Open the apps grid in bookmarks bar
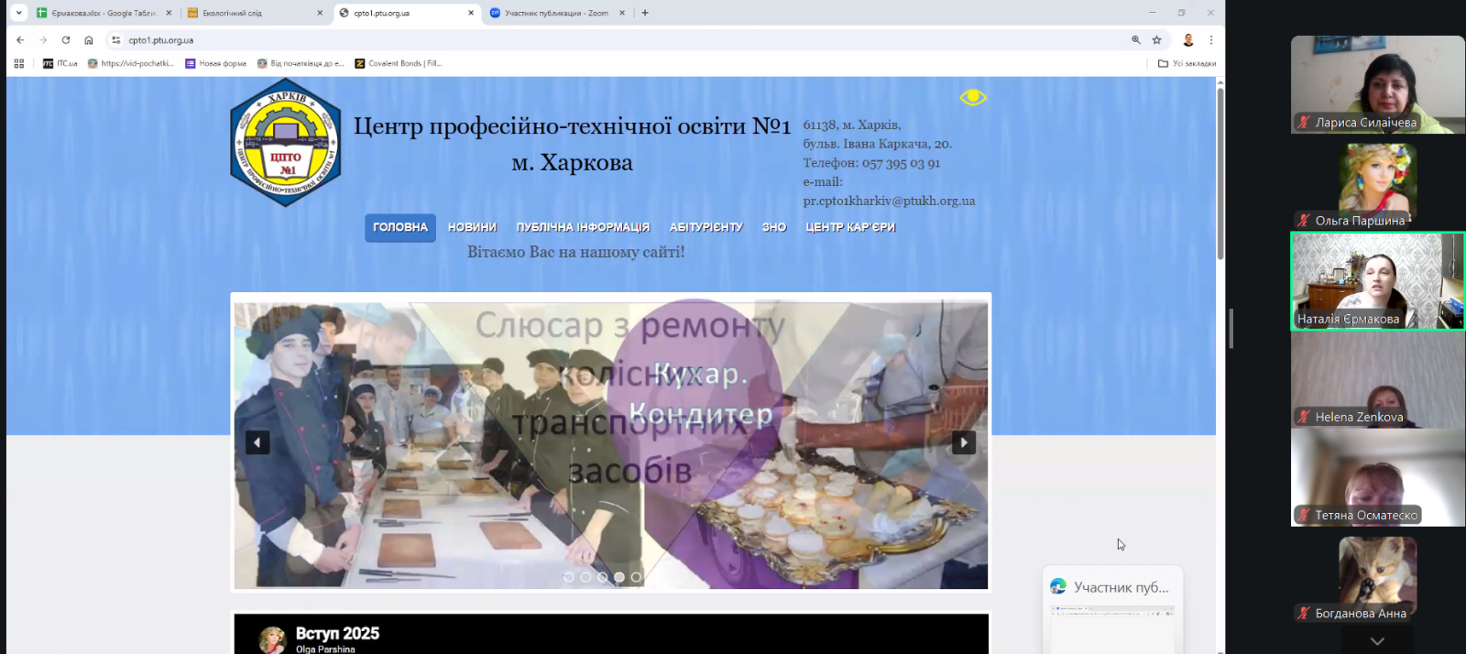 click(19, 63)
